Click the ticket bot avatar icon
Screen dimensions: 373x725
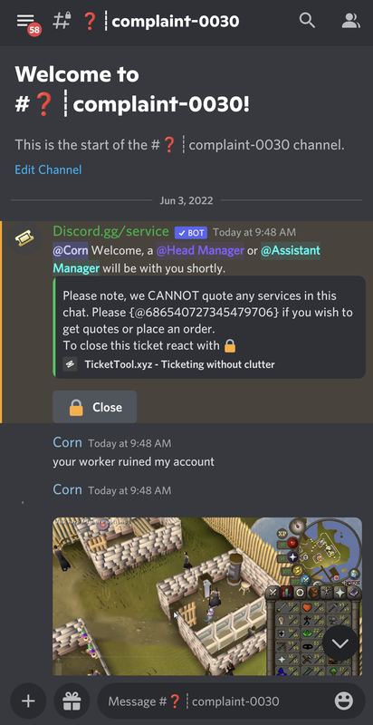pyautogui.click(x=25, y=238)
